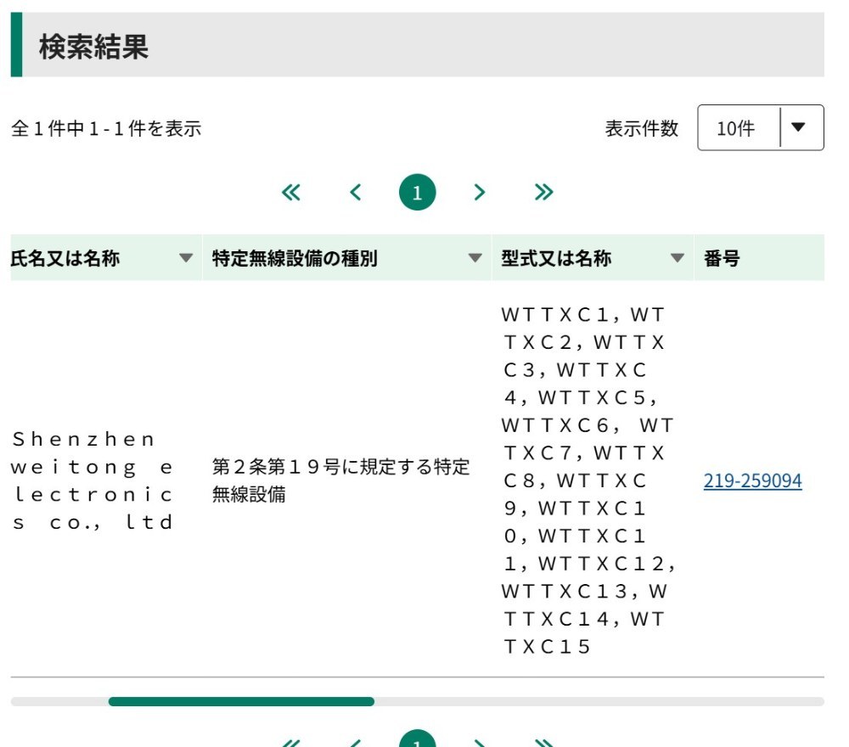Sort by 氏名又は名称 column arrow
This screenshot has width=849, height=747.
coord(186,258)
